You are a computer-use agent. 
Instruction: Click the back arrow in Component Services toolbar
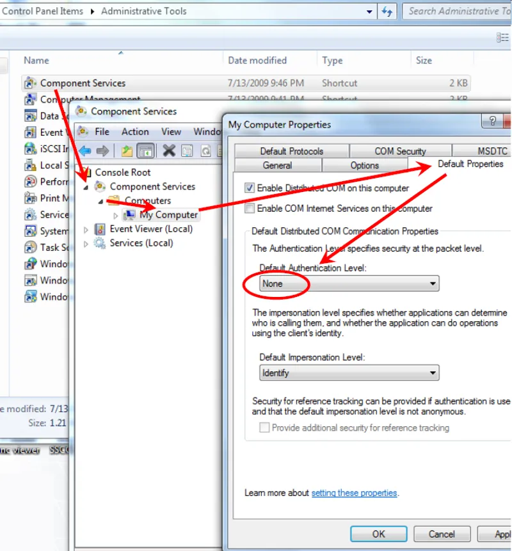pos(84,150)
